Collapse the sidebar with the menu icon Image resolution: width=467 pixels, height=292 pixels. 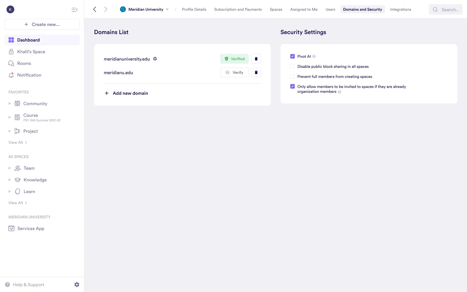point(74,10)
